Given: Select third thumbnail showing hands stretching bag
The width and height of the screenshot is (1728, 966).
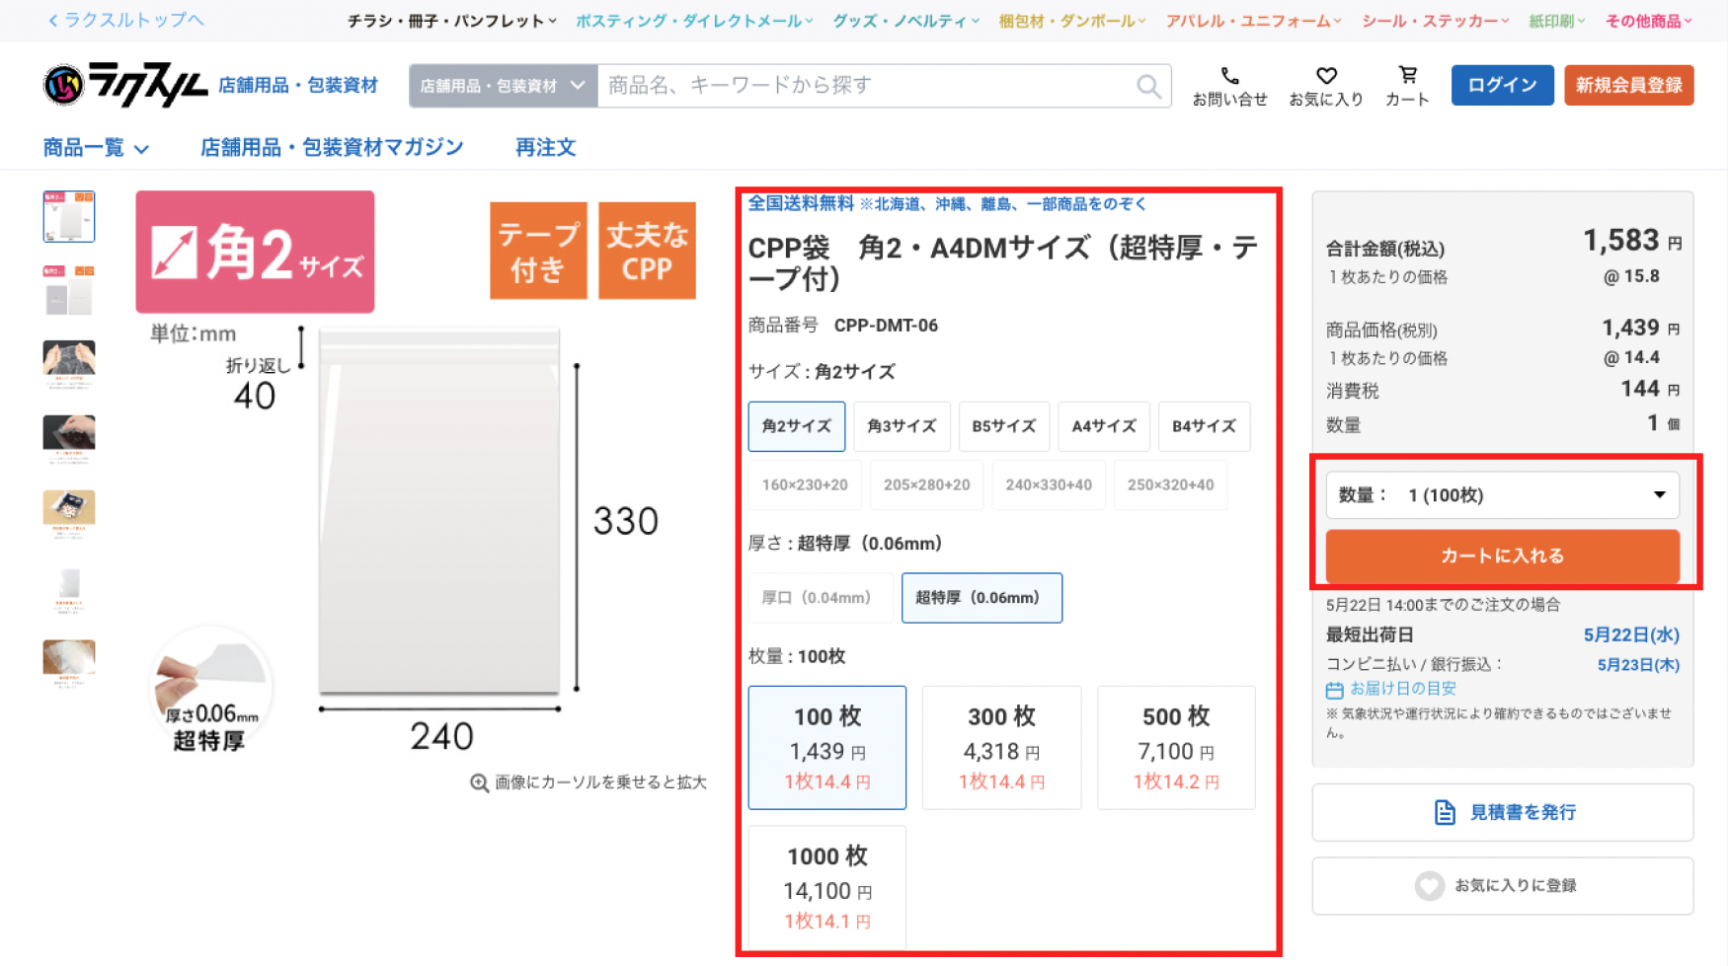Looking at the screenshot, I should (x=69, y=365).
